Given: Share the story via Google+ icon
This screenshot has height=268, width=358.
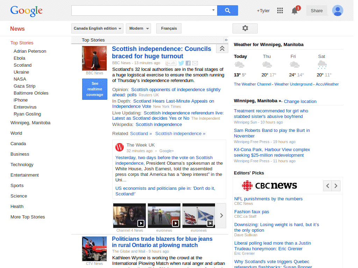Looking at the screenshot, I should [x=171, y=63].
